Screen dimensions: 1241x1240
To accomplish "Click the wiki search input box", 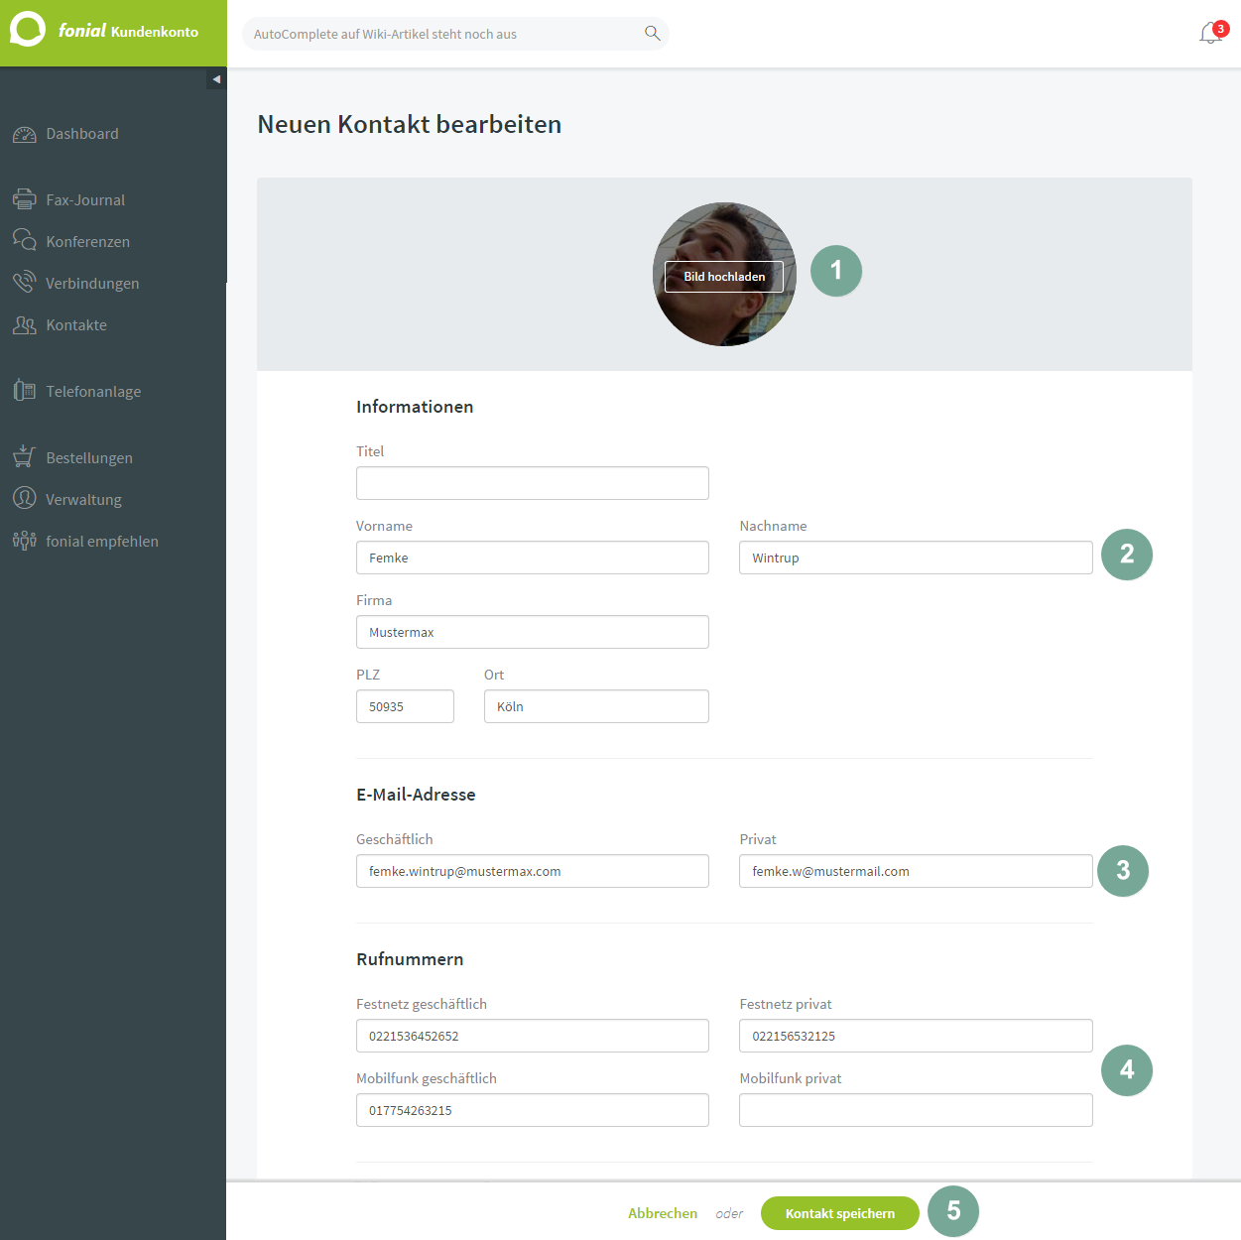I will [455, 34].
